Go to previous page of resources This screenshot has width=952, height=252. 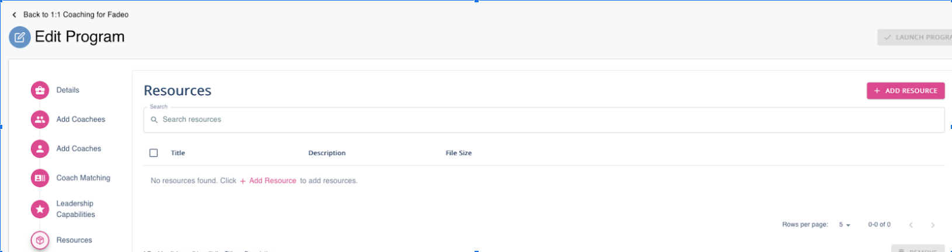pos(911,225)
